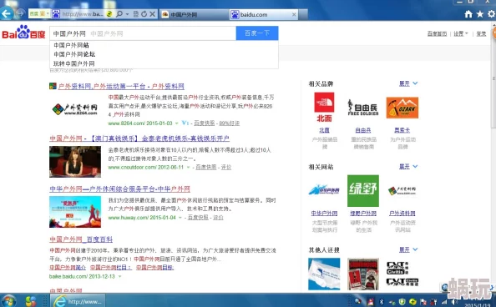The width and height of the screenshot is (496, 307).
Task: Click the network signal bars tray icon
Action: [x=444, y=302]
